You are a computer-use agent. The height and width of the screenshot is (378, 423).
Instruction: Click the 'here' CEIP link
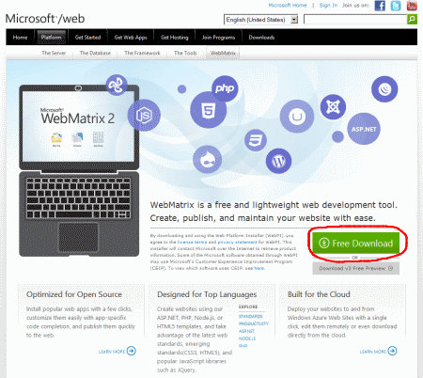coord(258,268)
